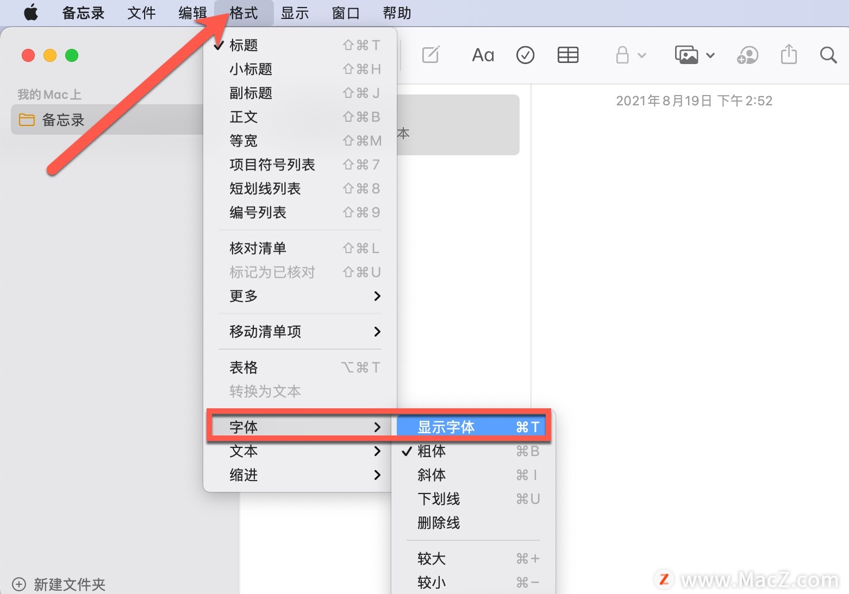Choose 较小 font size option
The width and height of the screenshot is (849, 594).
click(x=473, y=583)
